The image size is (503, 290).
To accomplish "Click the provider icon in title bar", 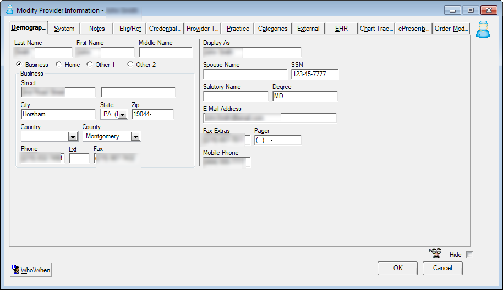I will (9, 10).
